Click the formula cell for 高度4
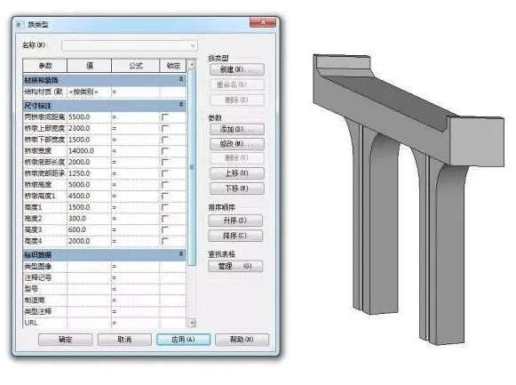 coord(135,241)
